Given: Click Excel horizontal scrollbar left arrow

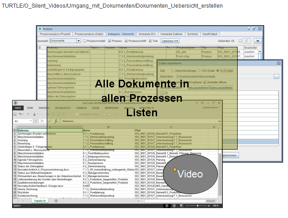Looking at the screenshot, I should [143, 201].
